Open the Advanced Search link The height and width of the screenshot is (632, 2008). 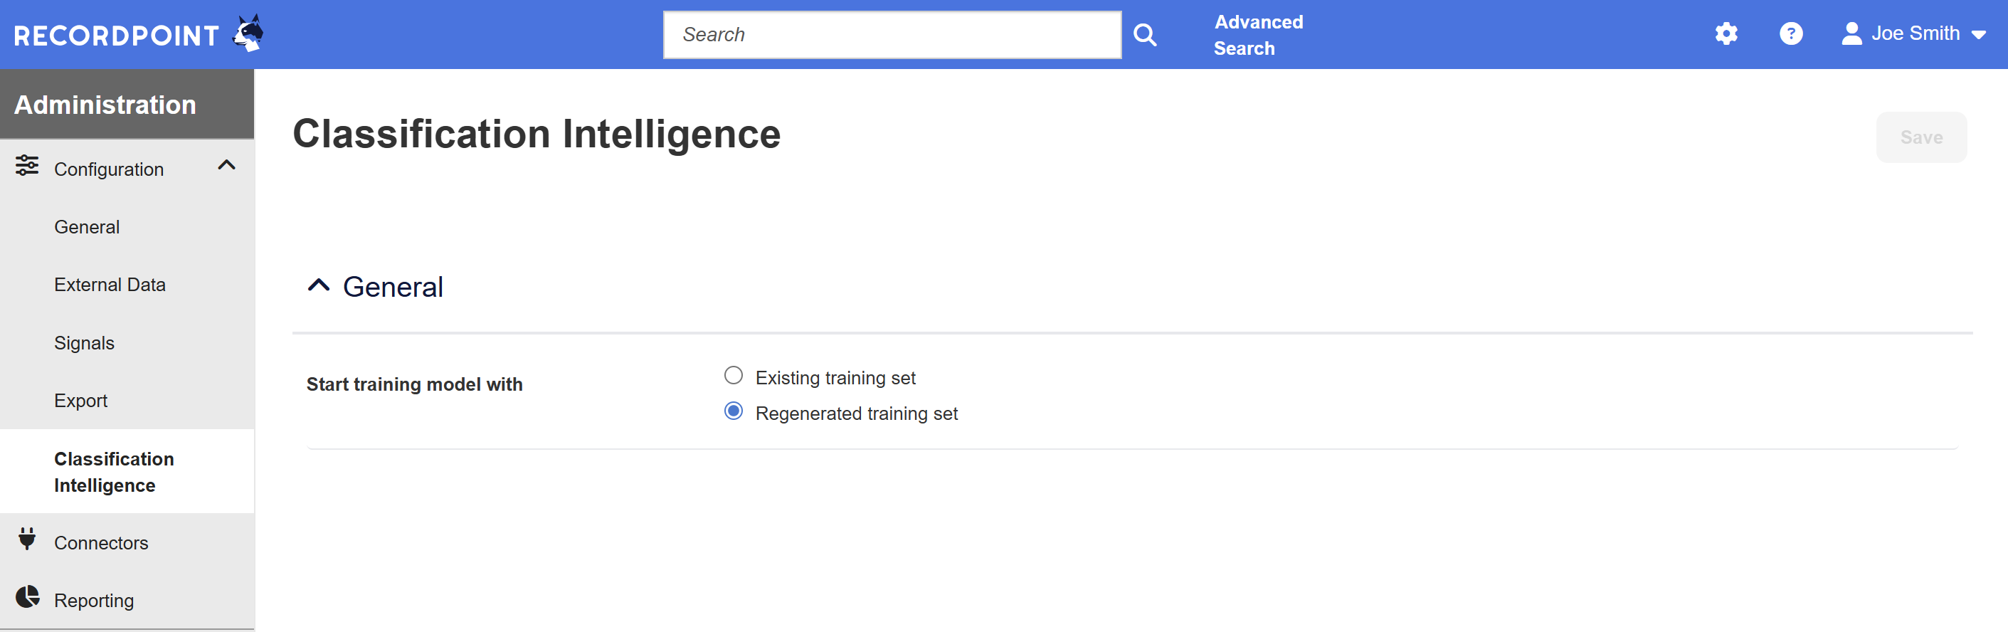1258,35
